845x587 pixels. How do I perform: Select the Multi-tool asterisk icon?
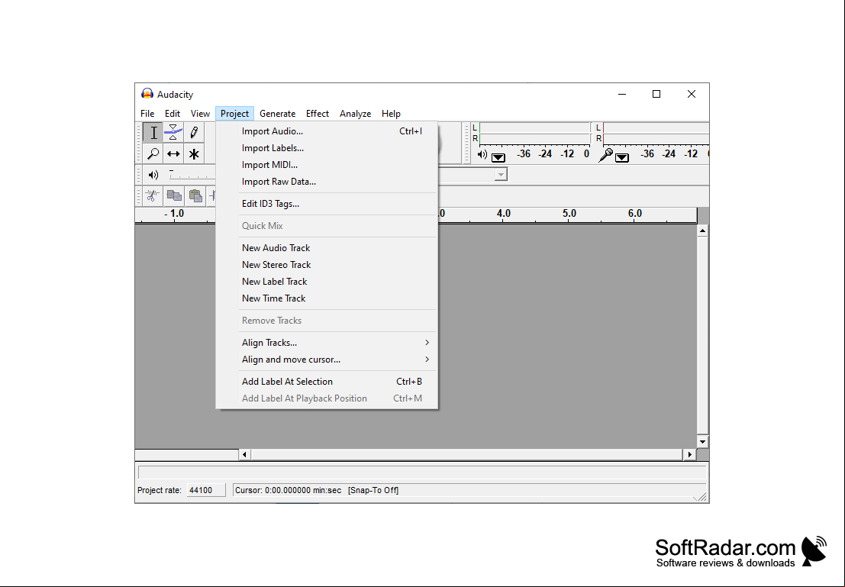coord(193,153)
